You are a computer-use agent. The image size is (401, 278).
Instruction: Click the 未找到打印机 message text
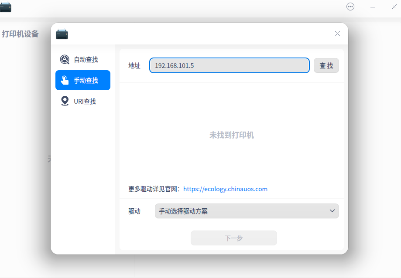[x=232, y=135]
